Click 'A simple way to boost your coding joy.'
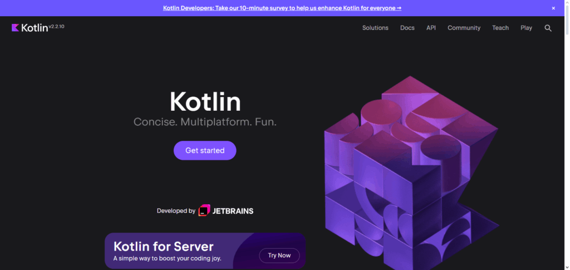The height and width of the screenshot is (270, 570). [x=167, y=259]
